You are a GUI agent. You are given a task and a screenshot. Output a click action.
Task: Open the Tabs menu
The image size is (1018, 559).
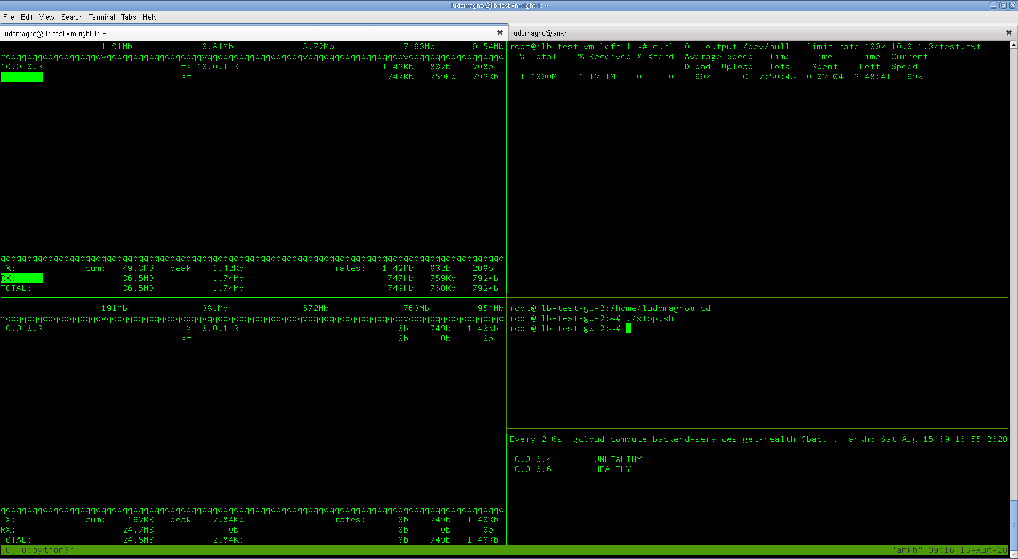click(128, 17)
